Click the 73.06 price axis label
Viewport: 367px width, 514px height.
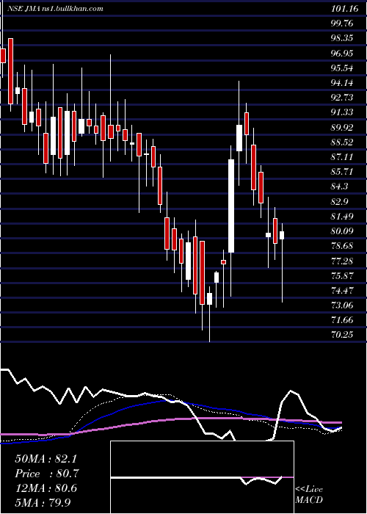coord(342,305)
